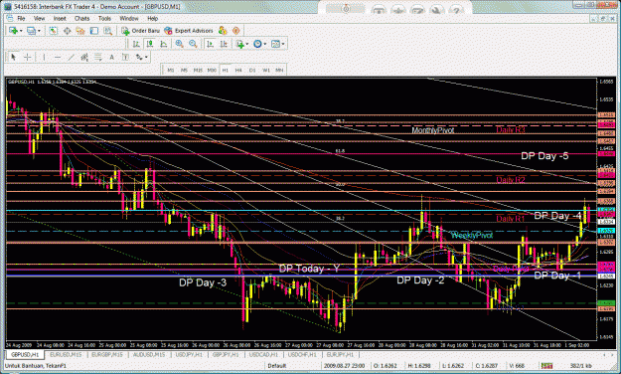Select the M15 timeframe
The height and width of the screenshot is (374, 621).
(198, 71)
